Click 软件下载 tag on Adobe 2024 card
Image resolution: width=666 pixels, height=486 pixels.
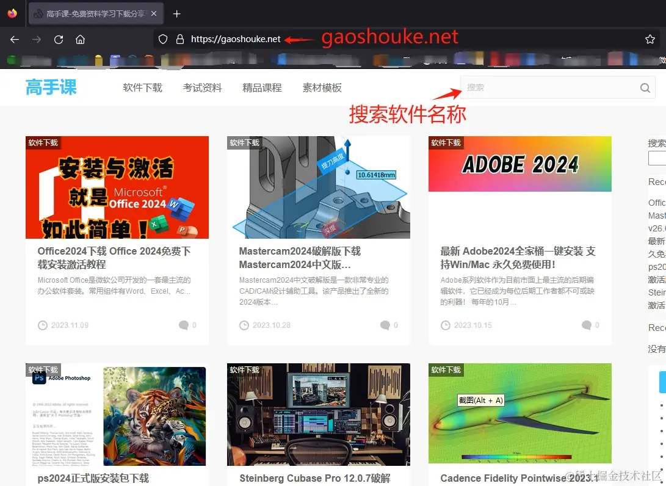click(446, 143)
